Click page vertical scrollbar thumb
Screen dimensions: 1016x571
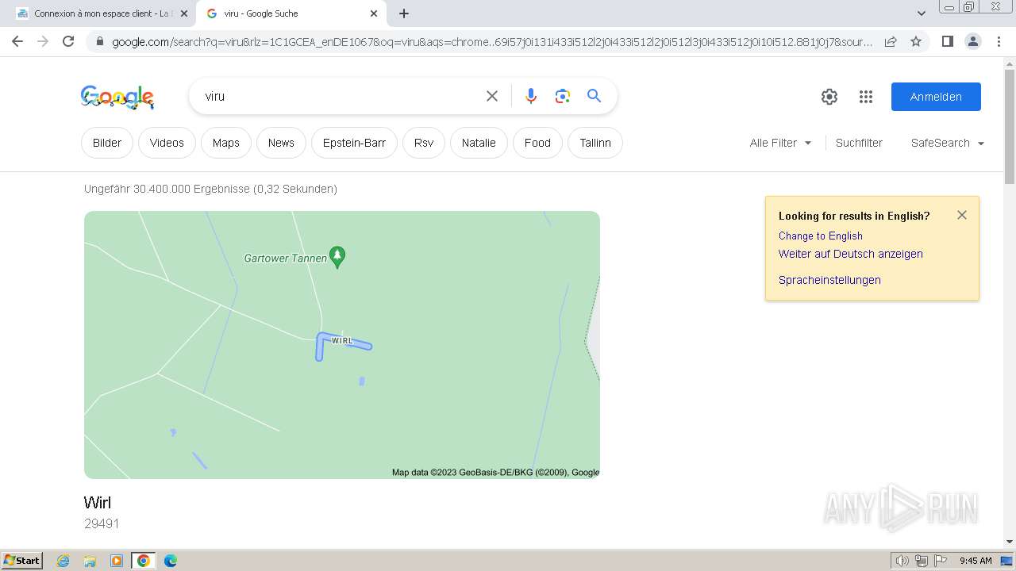[1010, 125]
